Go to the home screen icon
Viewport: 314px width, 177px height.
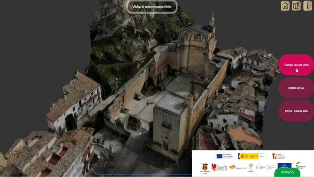coord(285,6)
